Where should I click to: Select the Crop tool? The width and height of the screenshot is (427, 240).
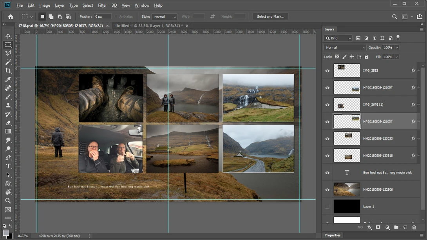coord(8,70)
